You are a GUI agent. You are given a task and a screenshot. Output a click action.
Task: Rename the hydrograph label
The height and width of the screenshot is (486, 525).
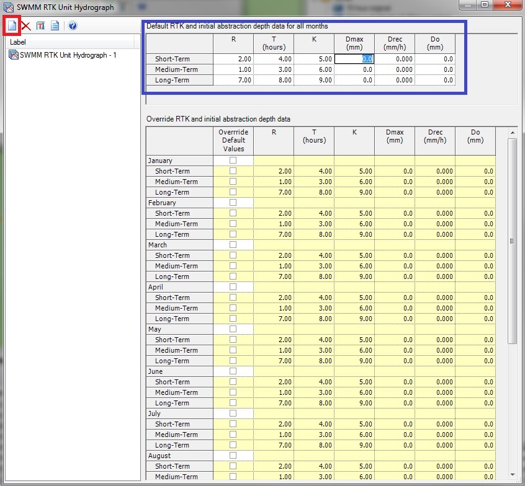click(x=40, y=25)
